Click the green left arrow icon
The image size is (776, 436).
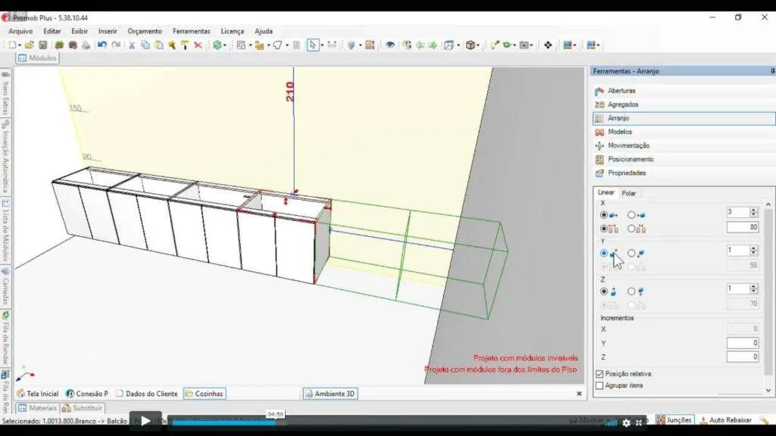click(420, 45)
